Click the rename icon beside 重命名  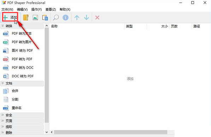(6, 108)
